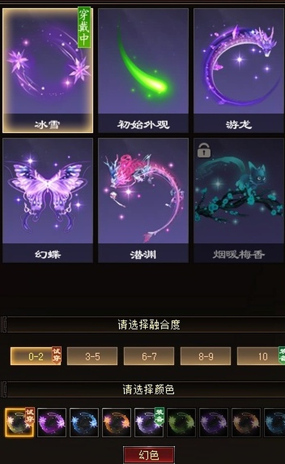Choose the 8-9 fusion level
Screen dimensions: 285x464
pyautogui.click(x=206, y=356)
